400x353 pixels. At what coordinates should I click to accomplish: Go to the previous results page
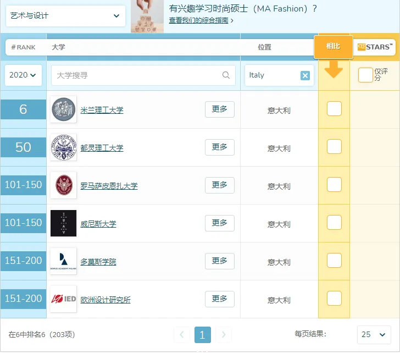point(182,335)
